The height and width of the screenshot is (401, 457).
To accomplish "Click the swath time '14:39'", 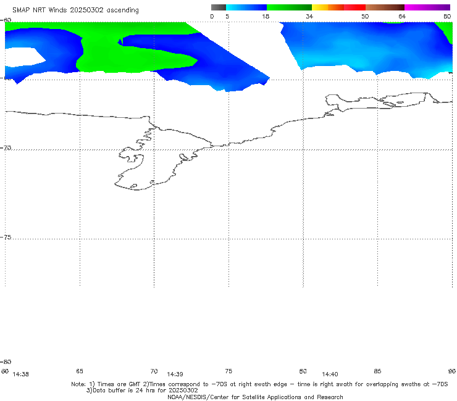I will point(175,374).
